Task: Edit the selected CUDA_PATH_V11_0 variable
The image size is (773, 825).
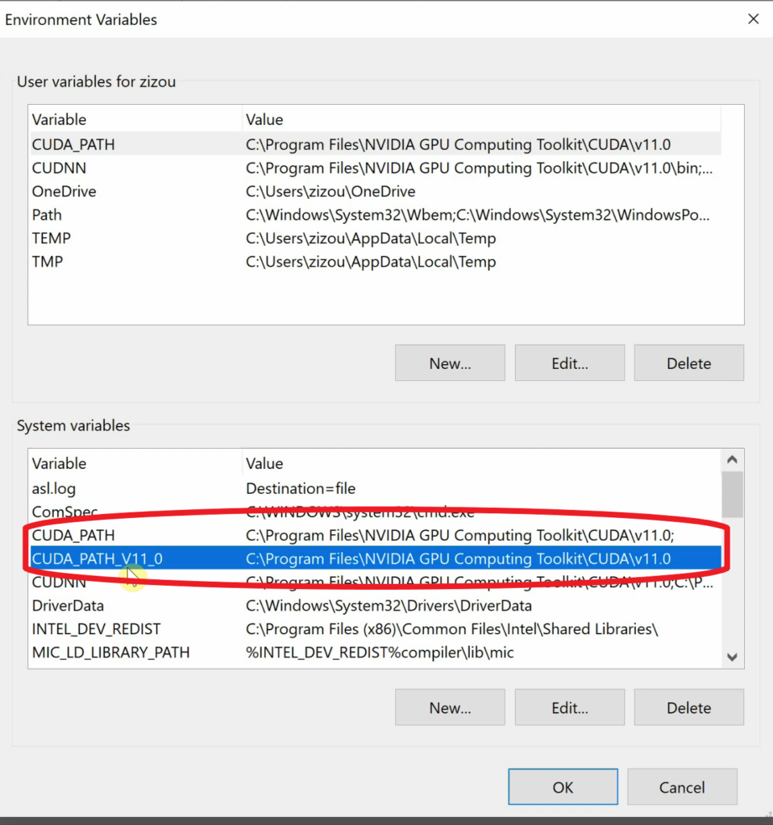Action: (x=569, y=707)
